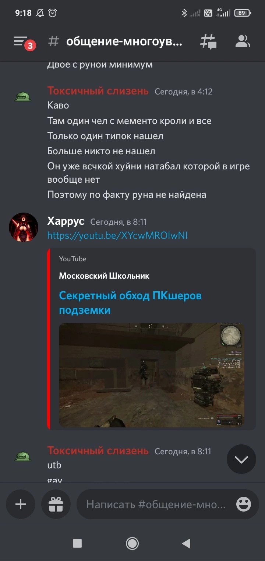Open the gift Nitro icon
This screenshot has width=265, height=561.
click(x=56, y=504)
